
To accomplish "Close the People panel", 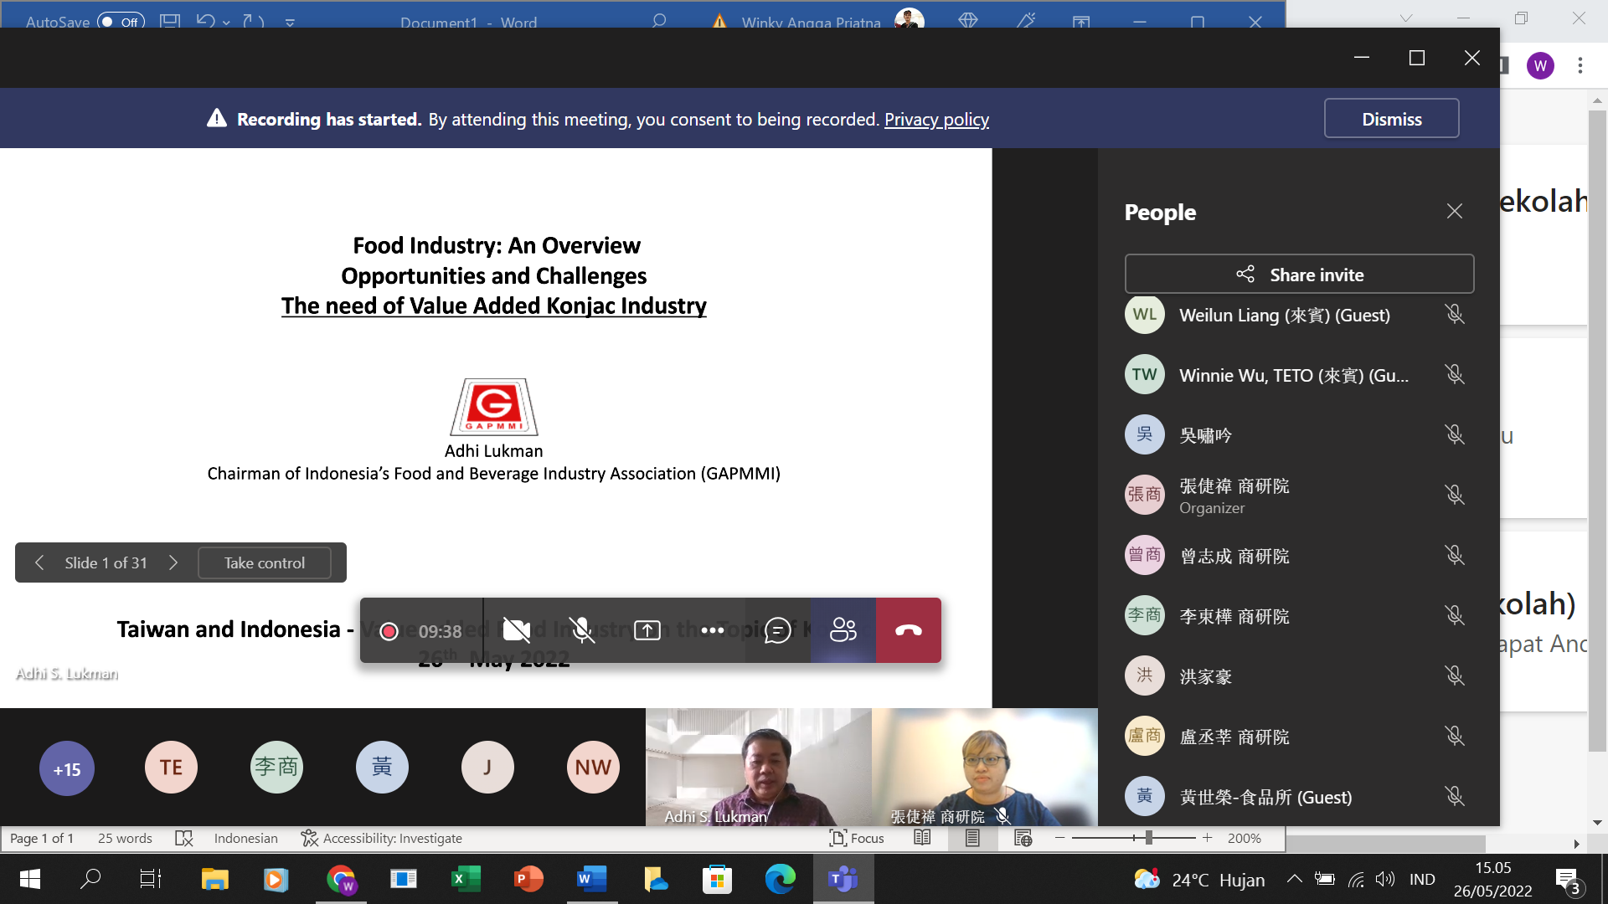I will point(1455,211).
